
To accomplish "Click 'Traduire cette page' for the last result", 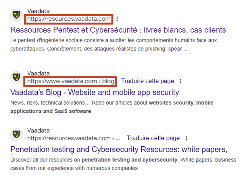I will tap(153, 138).
